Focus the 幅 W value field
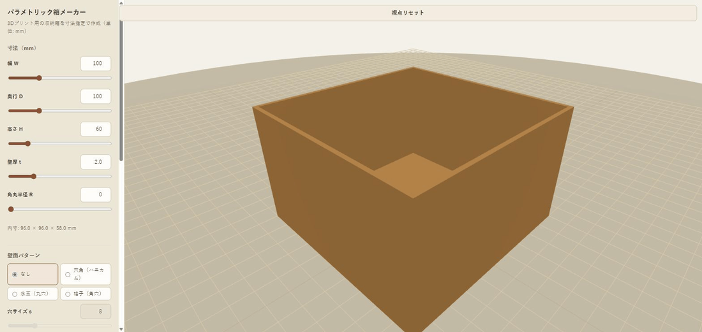 pyautogui.click(x=96, y=64)
